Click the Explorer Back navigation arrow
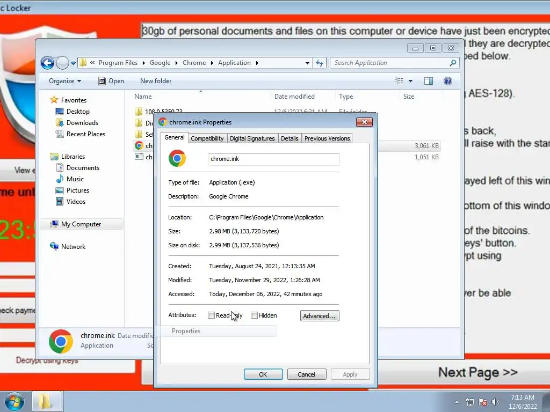This screenshot has width=550, height=412. click(47, 63)
